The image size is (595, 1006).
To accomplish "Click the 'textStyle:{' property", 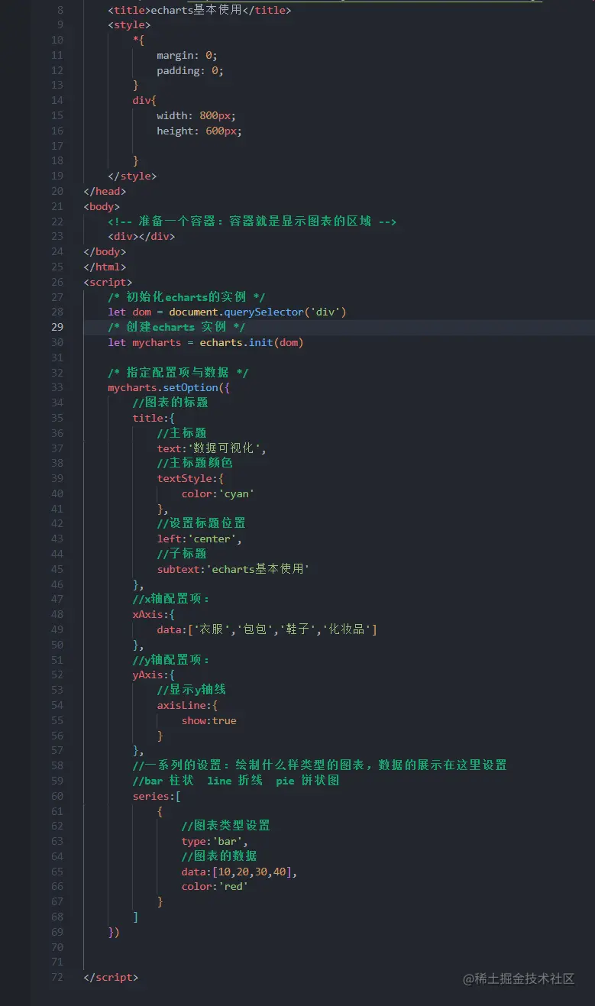I will tap(190, 478).
